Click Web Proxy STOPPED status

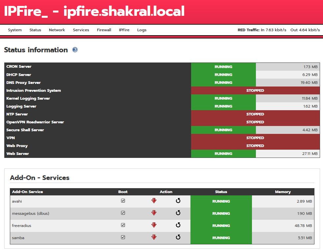click(x=255, y=146)
